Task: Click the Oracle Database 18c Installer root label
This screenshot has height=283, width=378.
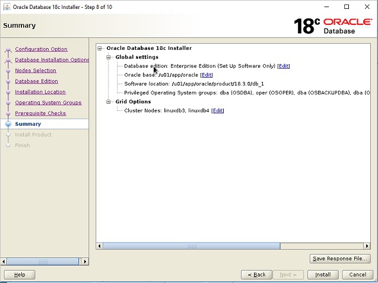Action: [149, 48]
